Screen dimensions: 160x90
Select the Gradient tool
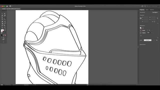(x=2, y=24)
